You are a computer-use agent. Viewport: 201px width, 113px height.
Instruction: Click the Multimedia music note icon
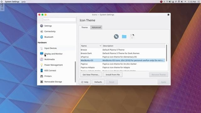(x=41, y=59)
